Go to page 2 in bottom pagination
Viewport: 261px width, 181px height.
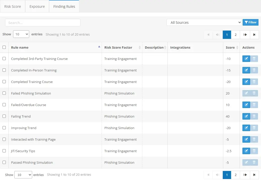[x=235, y=175]
